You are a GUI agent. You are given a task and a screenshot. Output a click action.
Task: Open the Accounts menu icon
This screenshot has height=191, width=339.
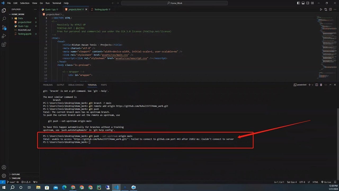click(x=4, y=167)
